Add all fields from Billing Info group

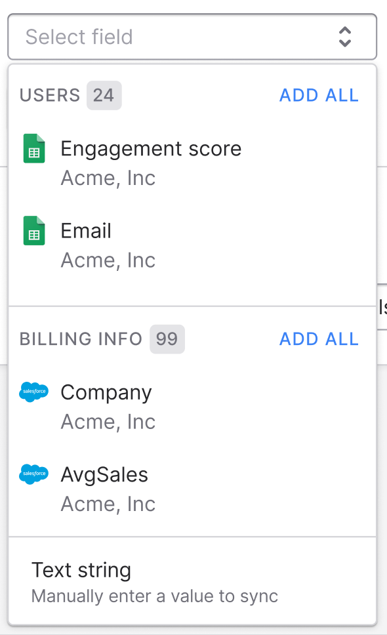point(319,339)
